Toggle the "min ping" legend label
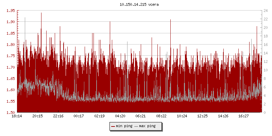272x136 pixels. pos(124,126)
